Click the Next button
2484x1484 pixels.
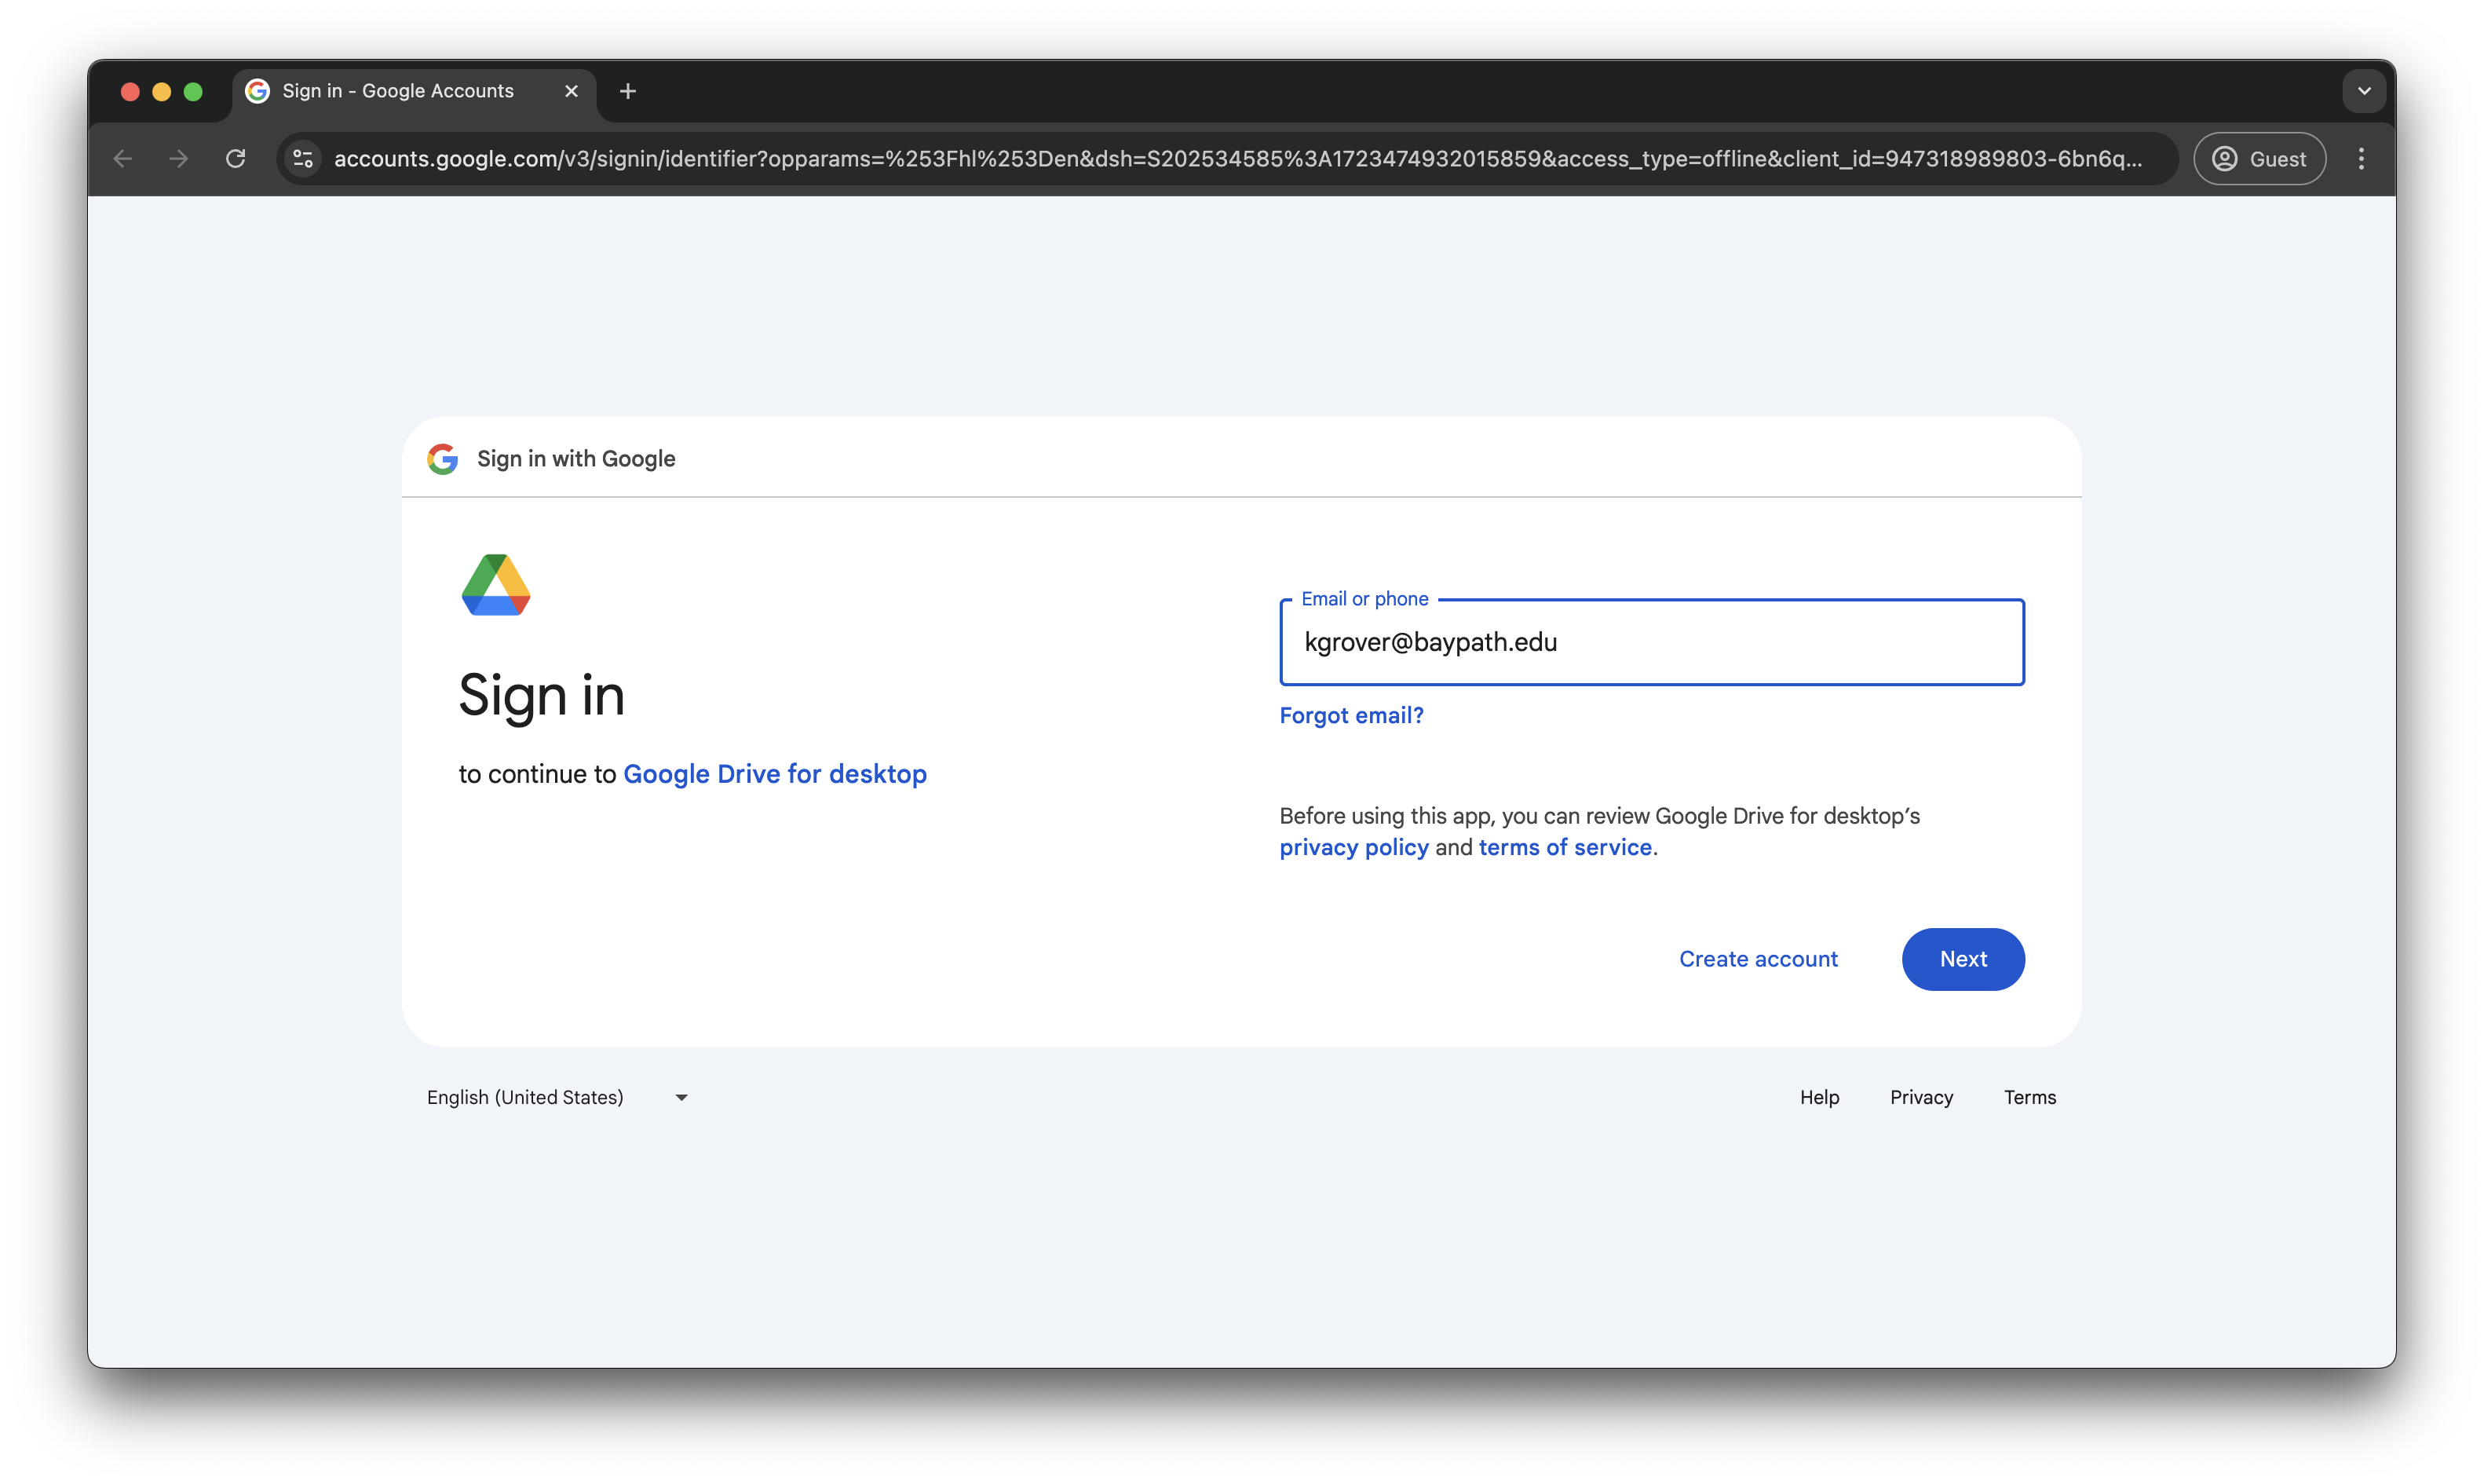click(x=1962, y=959)
